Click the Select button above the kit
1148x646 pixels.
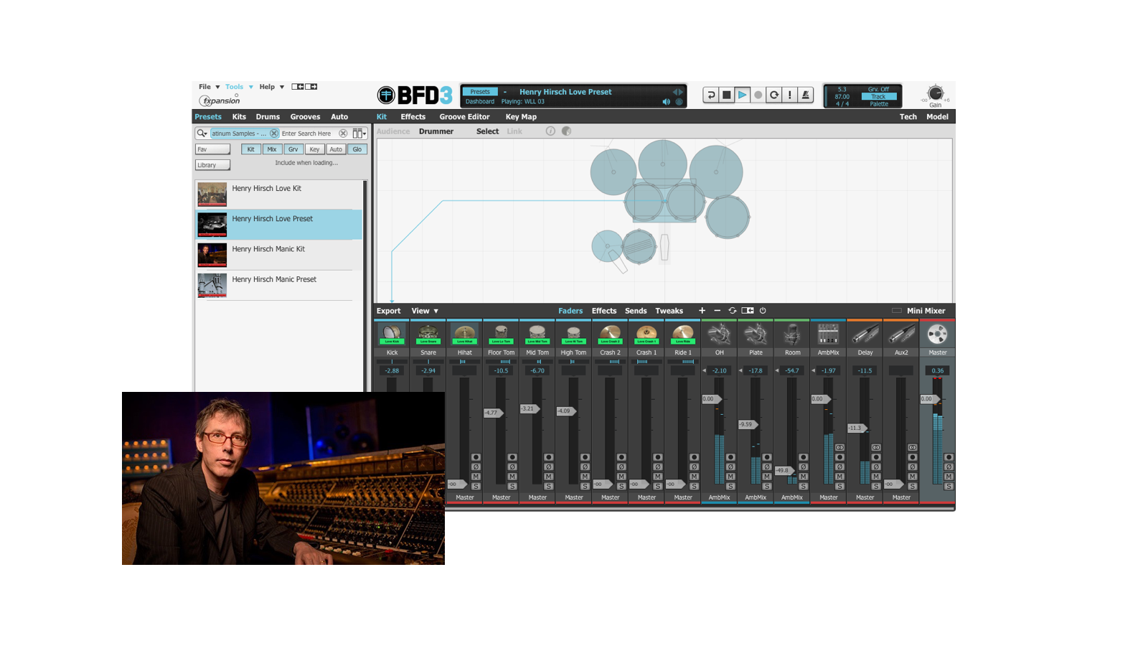pos(487,131)
